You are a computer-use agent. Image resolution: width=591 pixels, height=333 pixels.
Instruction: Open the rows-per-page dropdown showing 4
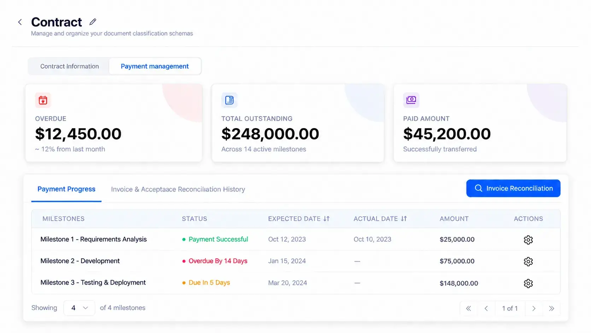(x=79, y=308)
